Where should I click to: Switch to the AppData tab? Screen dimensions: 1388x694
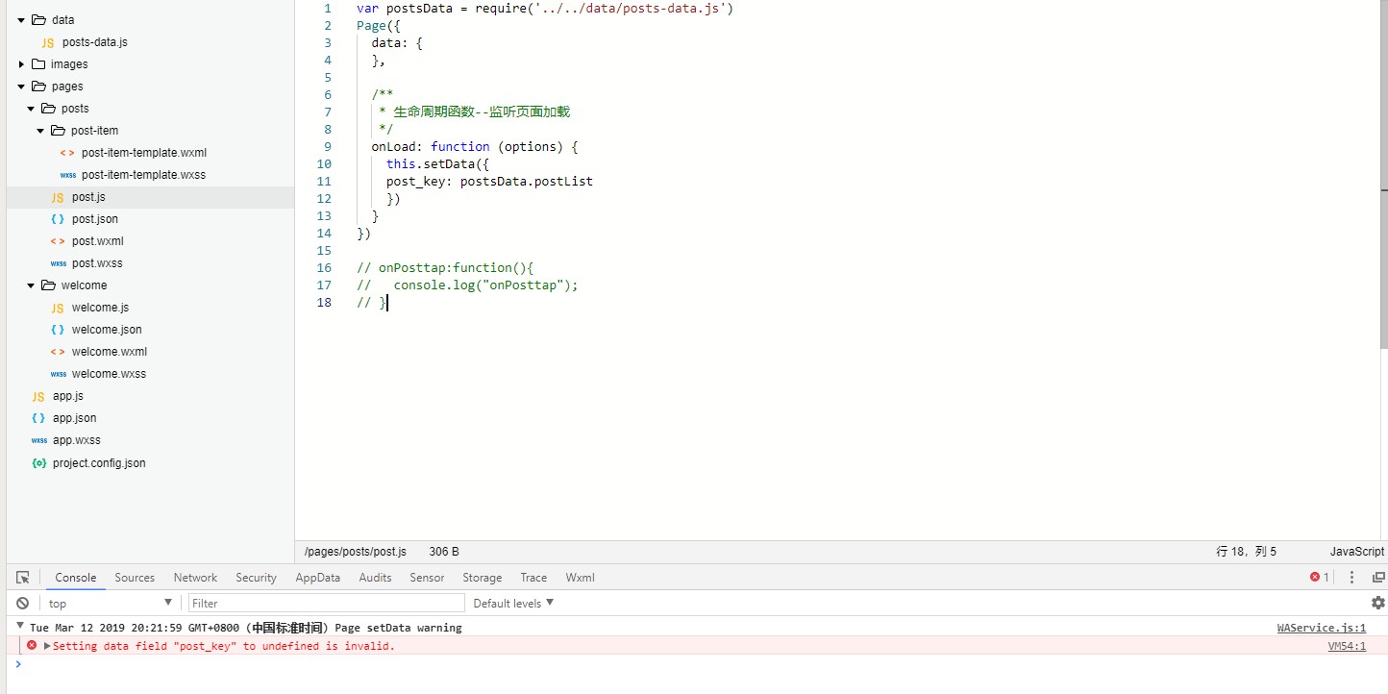coord(317,578)
